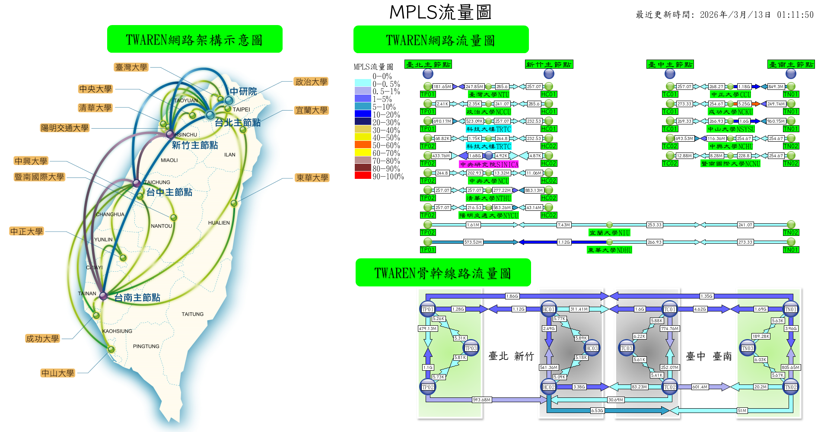Select the TN03 backbone node circle

pyautogui.click(x=747, y=348)
